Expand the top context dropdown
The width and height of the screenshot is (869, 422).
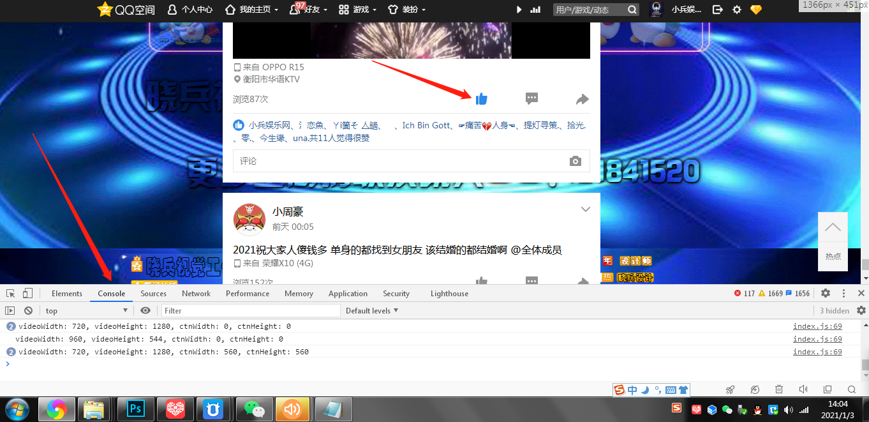pos(85,310)
